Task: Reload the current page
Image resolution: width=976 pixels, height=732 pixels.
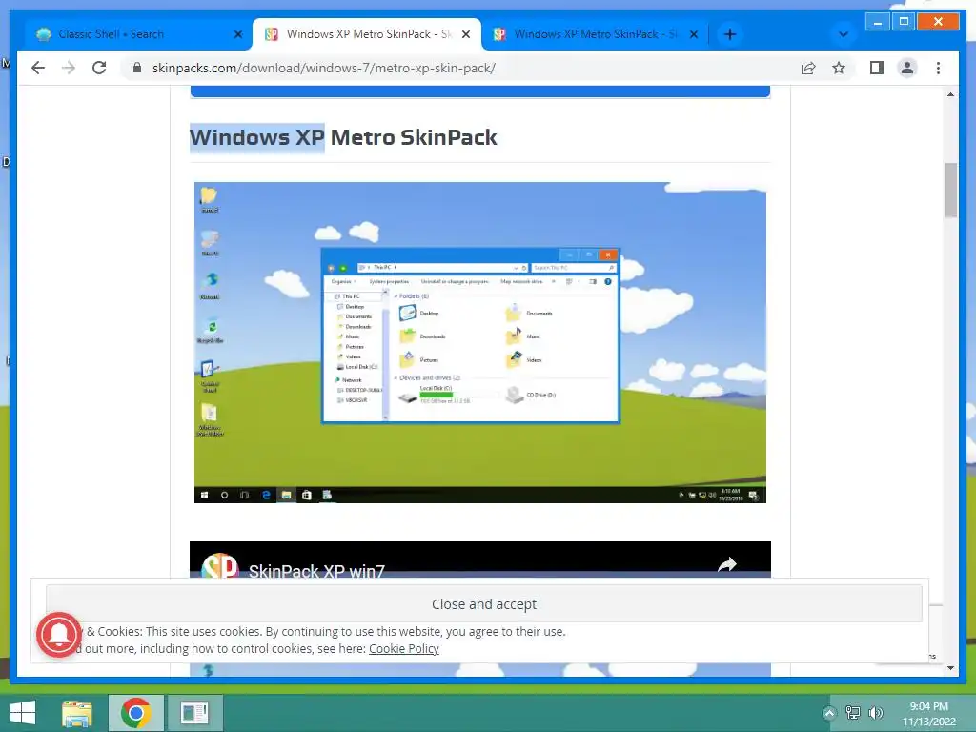Action: pyautogui.click(x=99, y=68)
